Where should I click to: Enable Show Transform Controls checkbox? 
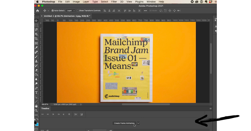(78, 11)
